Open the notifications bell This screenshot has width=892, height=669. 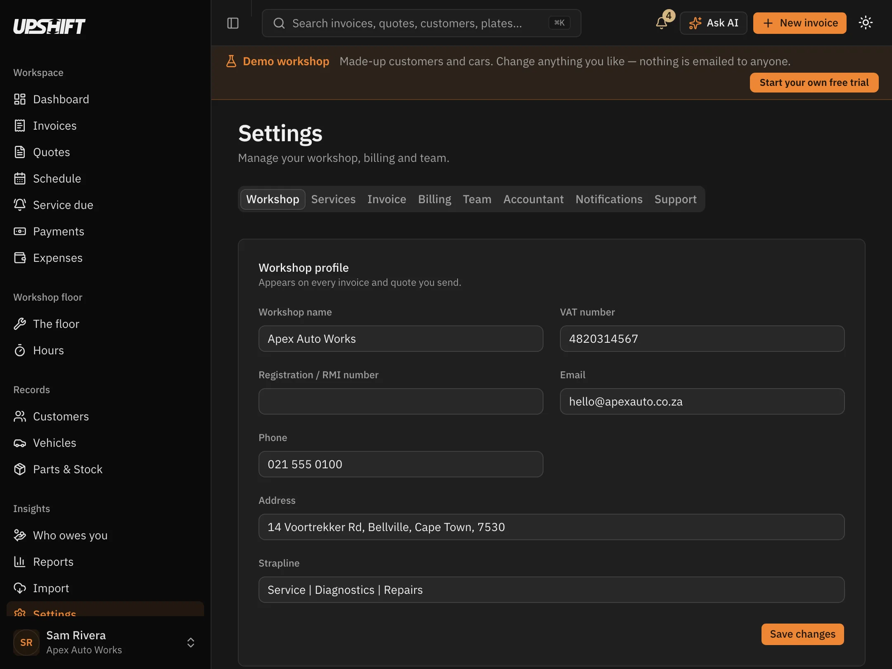[x=662, y=23]
